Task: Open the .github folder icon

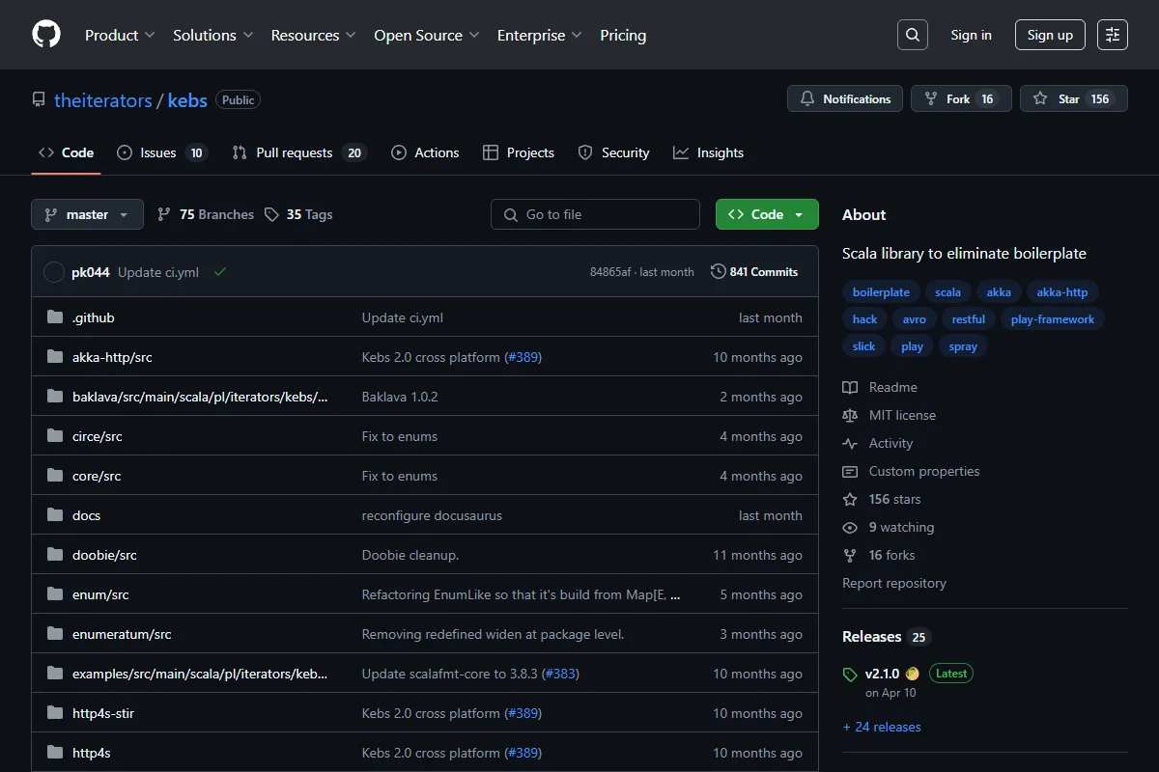Action: (55, 317)
